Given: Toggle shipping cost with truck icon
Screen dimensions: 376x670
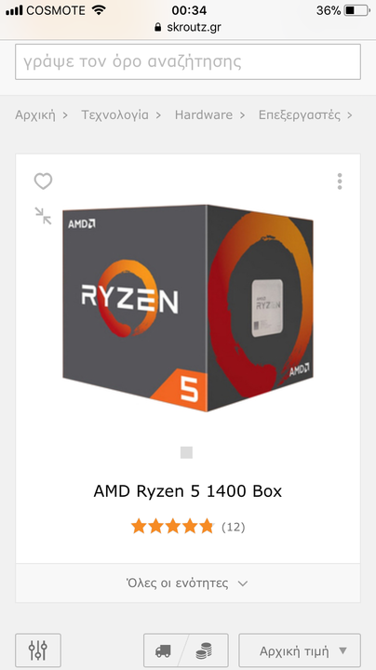Looking at the screenshot, I should 163,650.
